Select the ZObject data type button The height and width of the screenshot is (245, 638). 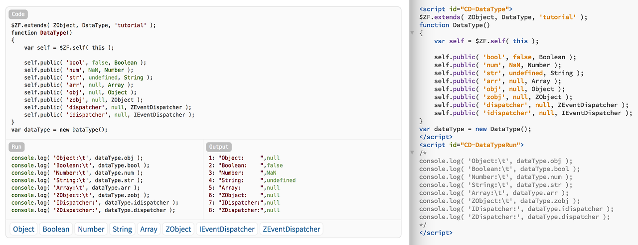pos(178,229)
